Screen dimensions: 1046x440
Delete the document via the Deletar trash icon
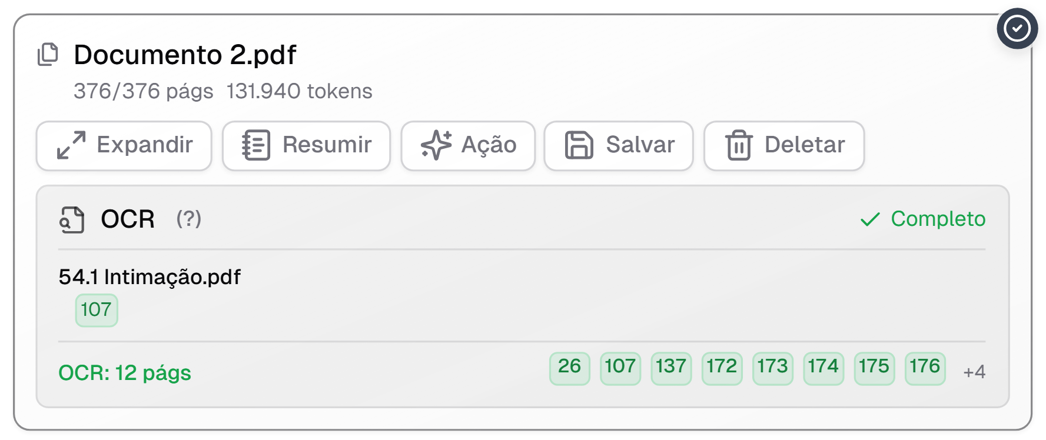[x=739, y=145]
